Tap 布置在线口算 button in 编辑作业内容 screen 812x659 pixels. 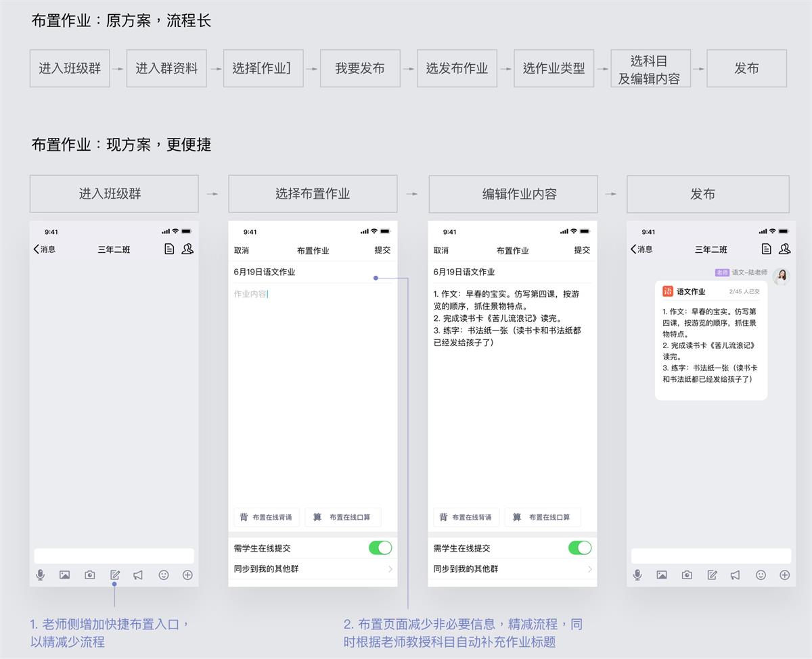543,517
